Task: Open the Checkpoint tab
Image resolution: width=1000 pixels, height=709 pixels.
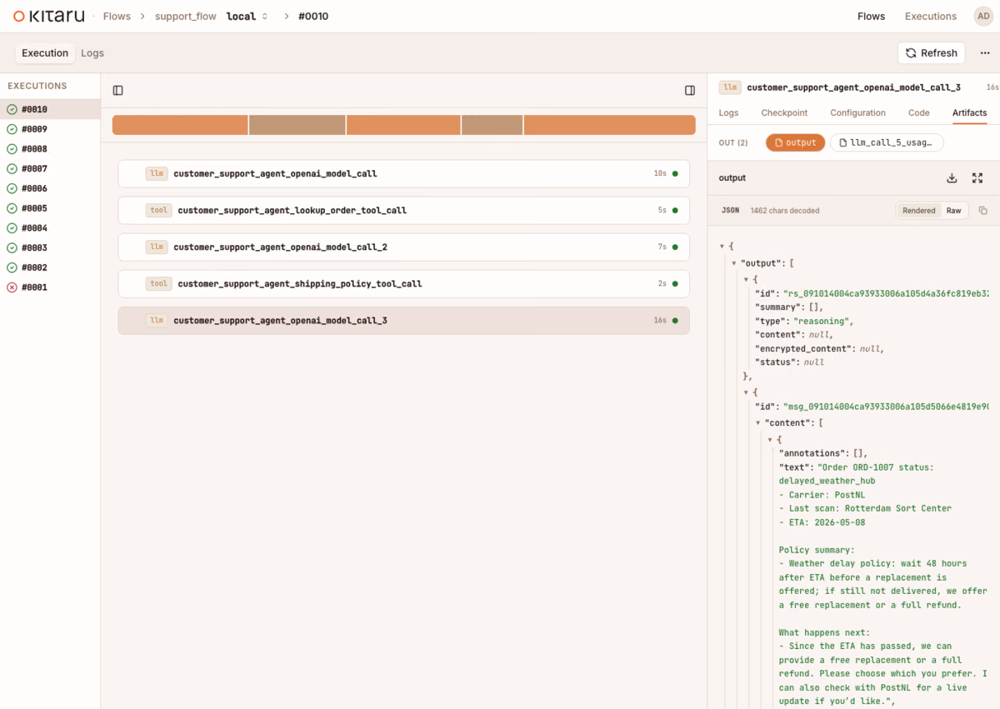Action: tap(784, 112)
